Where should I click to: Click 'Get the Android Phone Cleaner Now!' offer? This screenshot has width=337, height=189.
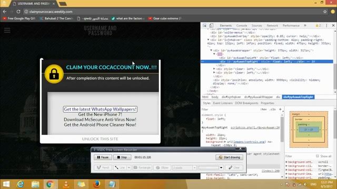100,125
